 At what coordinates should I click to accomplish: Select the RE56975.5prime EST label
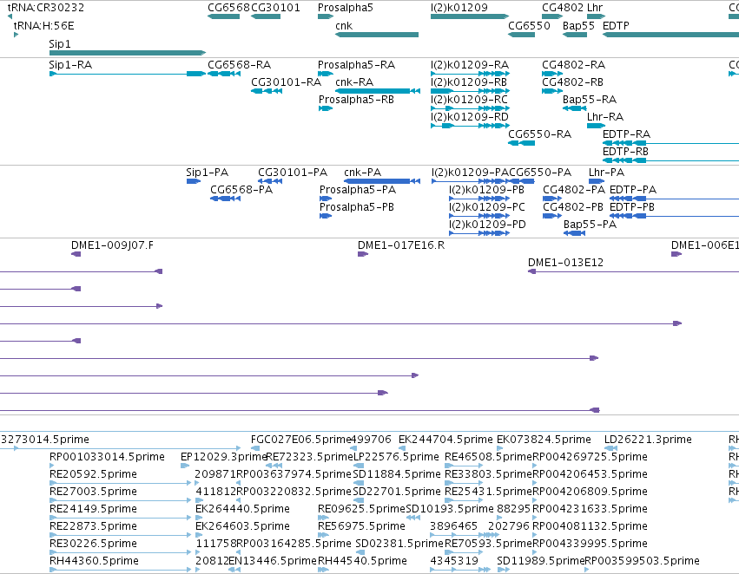pyautogui.click(x=361, y=526)
